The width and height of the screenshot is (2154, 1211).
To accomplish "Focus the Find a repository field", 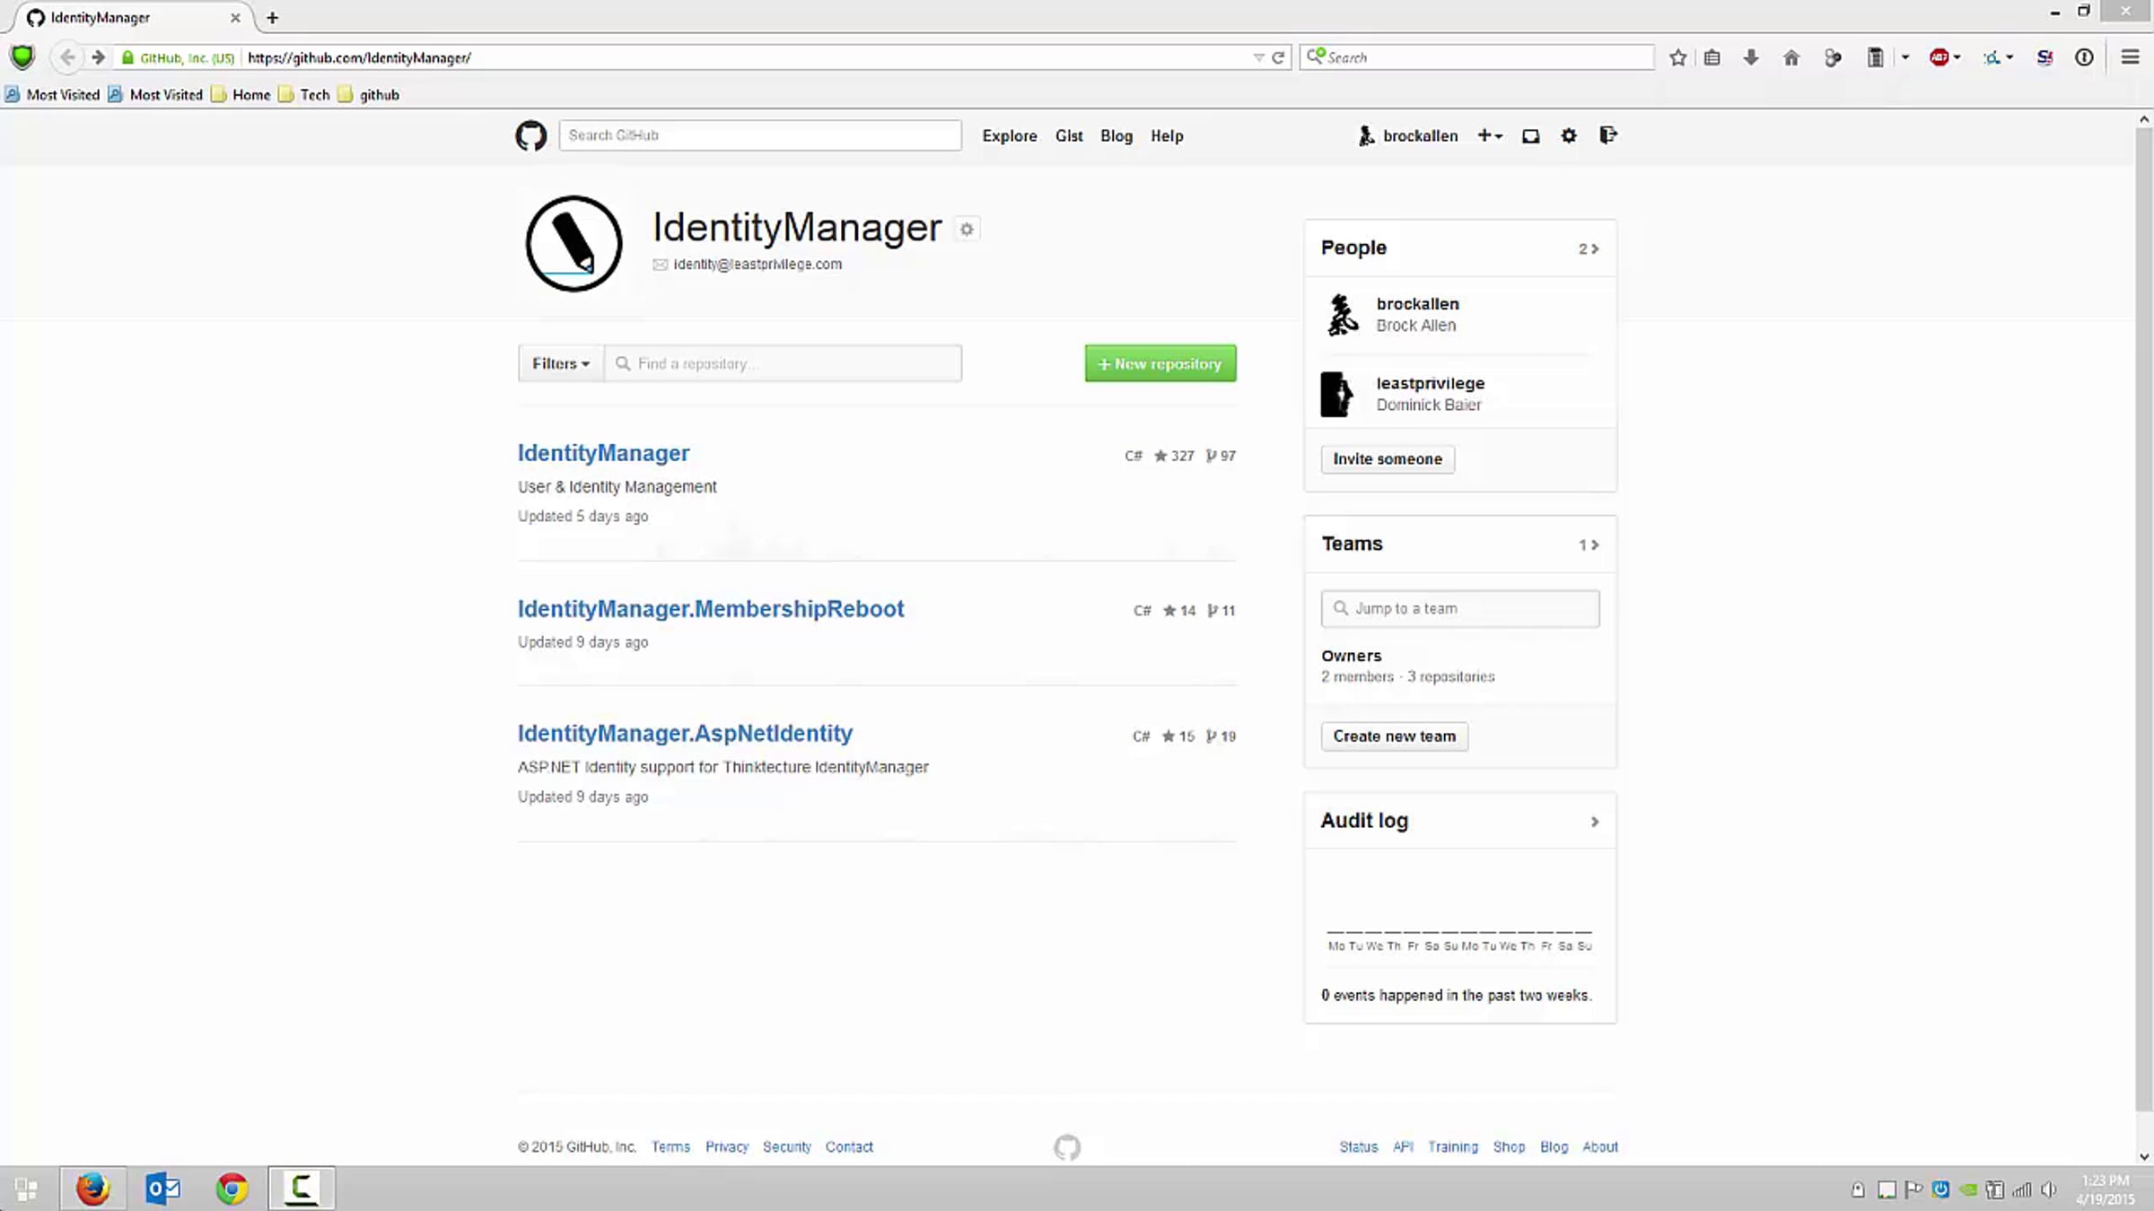I will click(784, 363).
